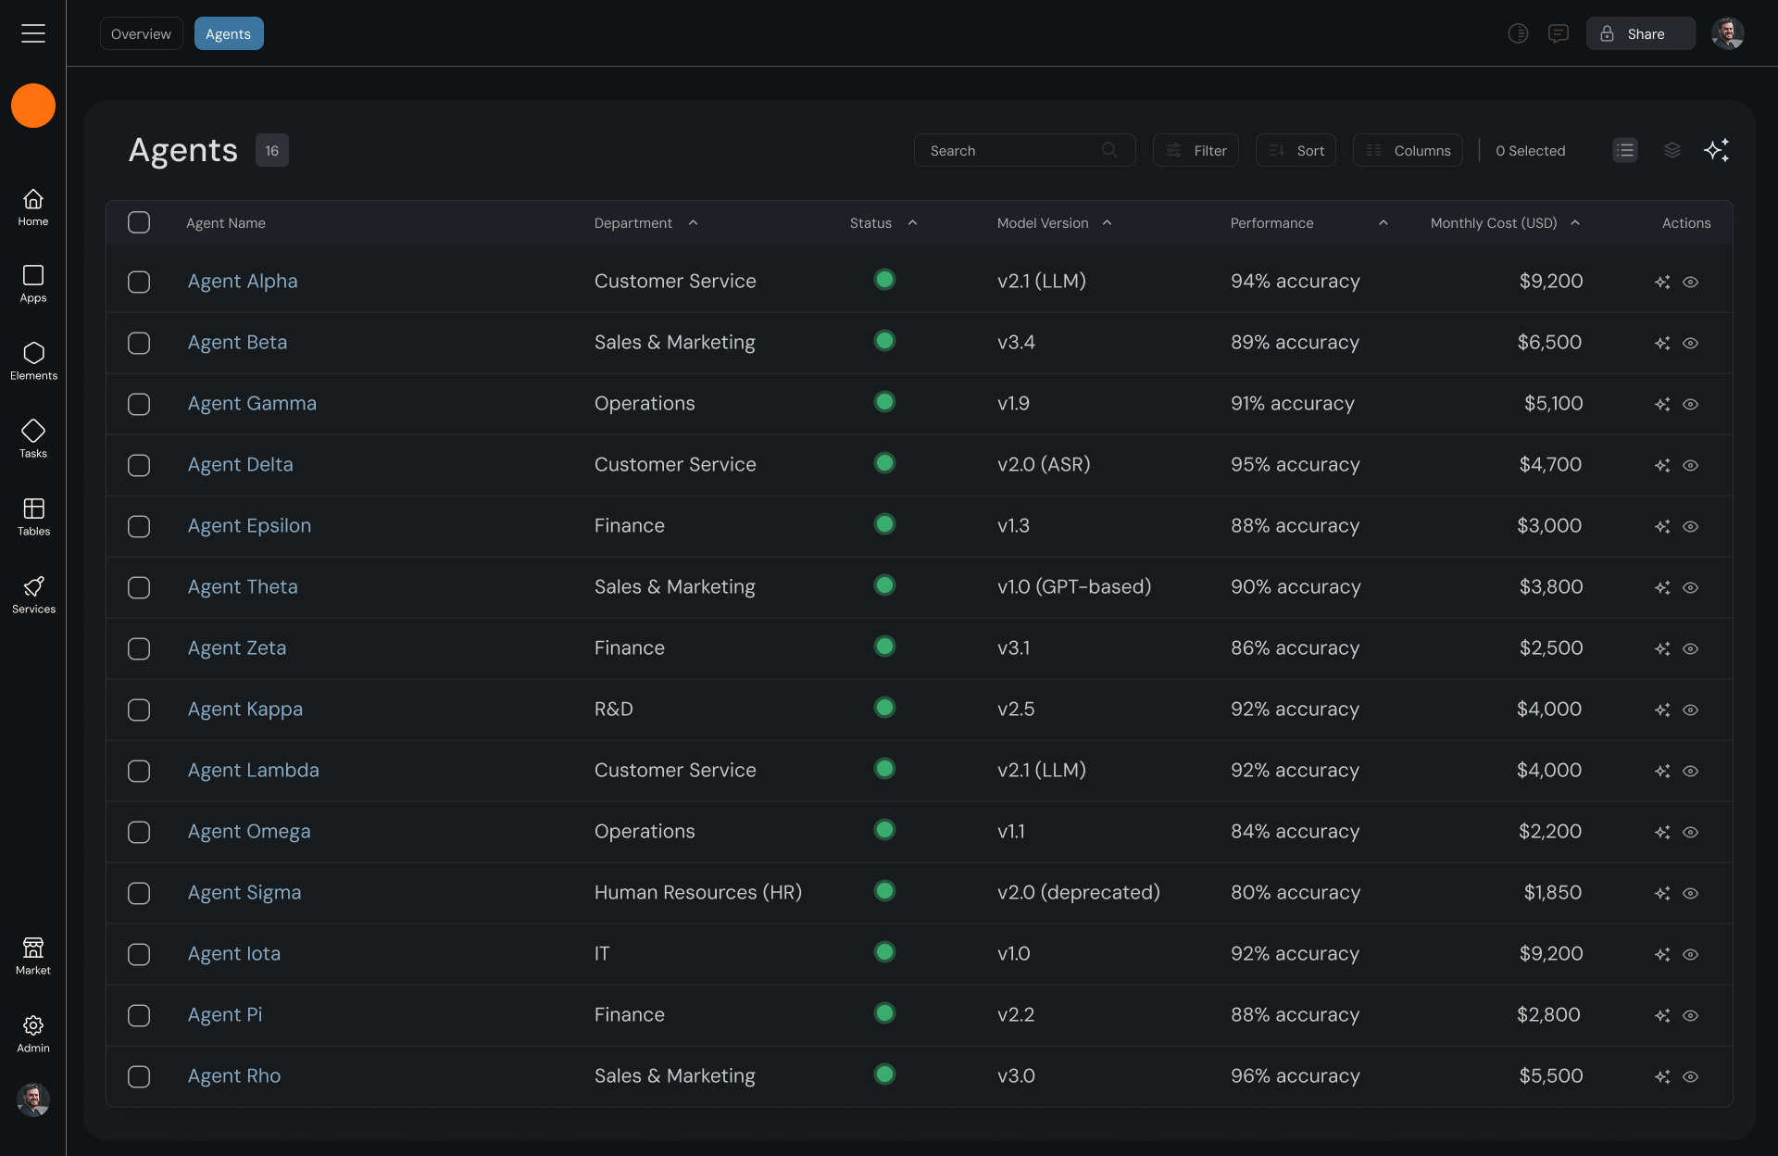Switch to the Overview tab
Screen dimensions: 1778x1156
point(141,33)
